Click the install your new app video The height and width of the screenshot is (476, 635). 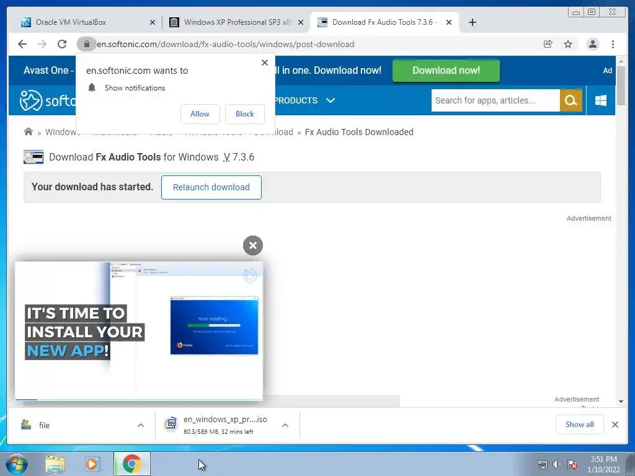[x=139, y=331]
